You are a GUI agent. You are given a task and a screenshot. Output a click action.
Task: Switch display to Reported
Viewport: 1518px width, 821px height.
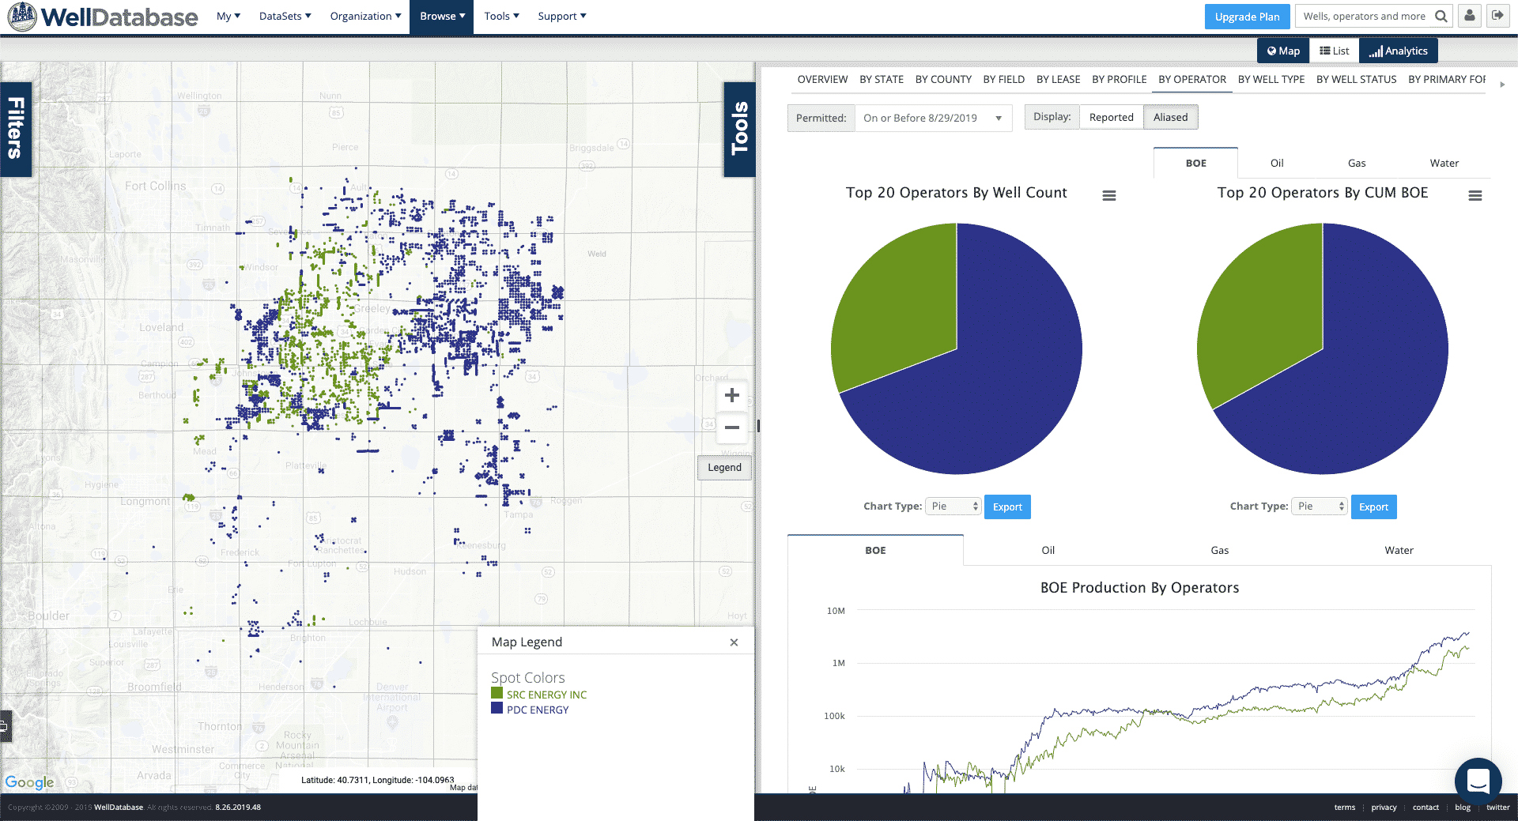tap(1111, 118)
